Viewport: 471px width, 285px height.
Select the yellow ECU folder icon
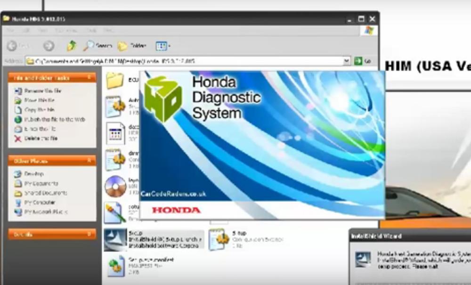tap(115, 81)
